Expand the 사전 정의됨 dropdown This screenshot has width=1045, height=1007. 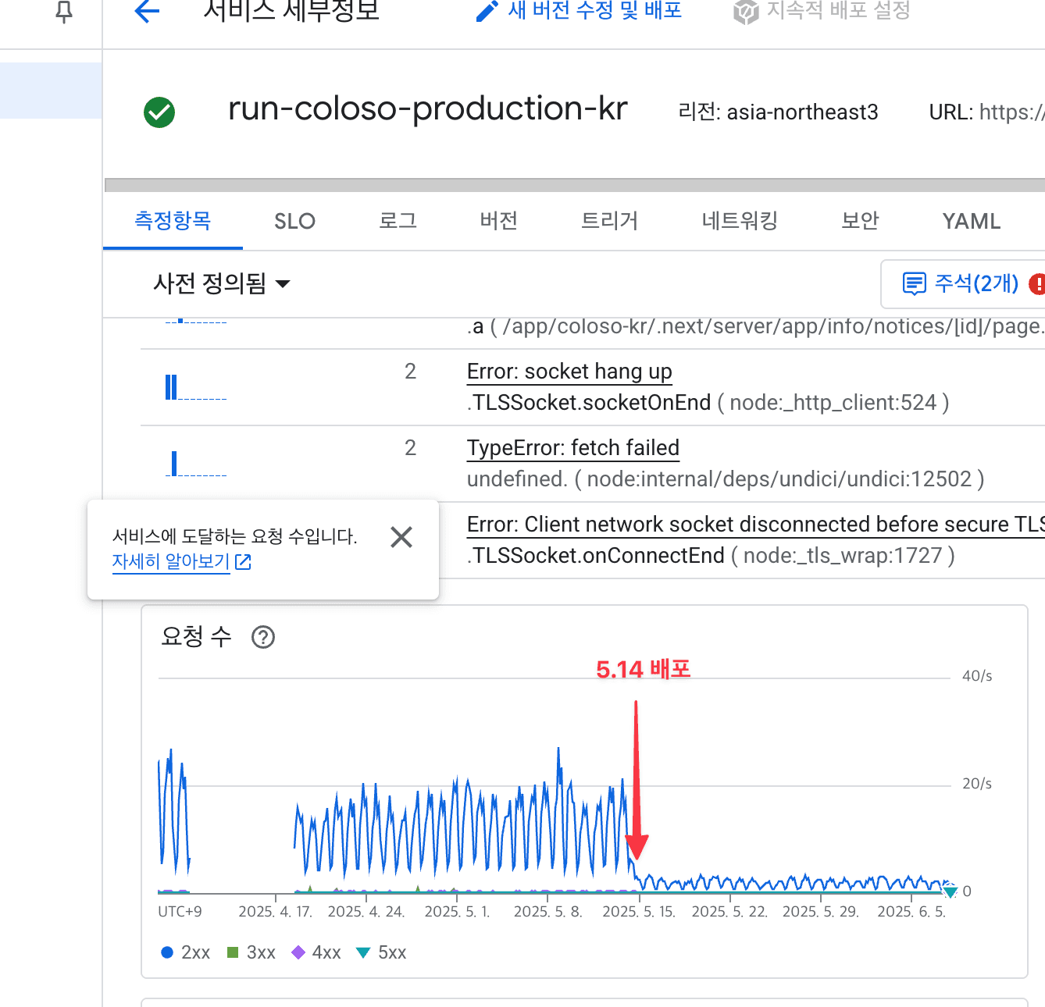[x=222, y=283]
